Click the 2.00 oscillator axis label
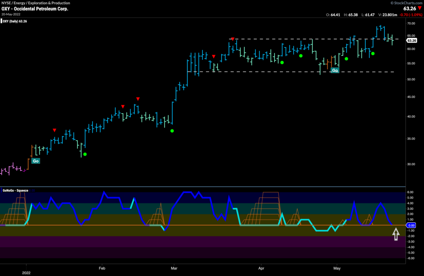This screenshot has height=276, width=424. pyautogui.click(x=410, y=214)
